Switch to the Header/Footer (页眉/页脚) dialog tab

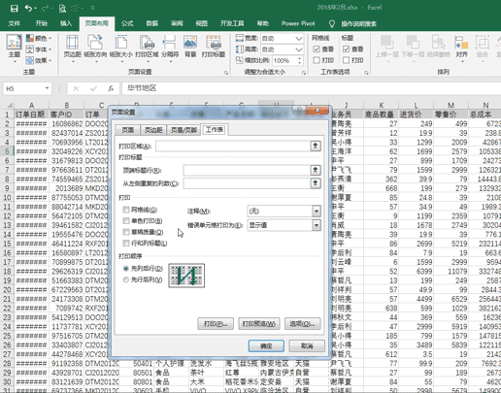[x=184, y=130]
